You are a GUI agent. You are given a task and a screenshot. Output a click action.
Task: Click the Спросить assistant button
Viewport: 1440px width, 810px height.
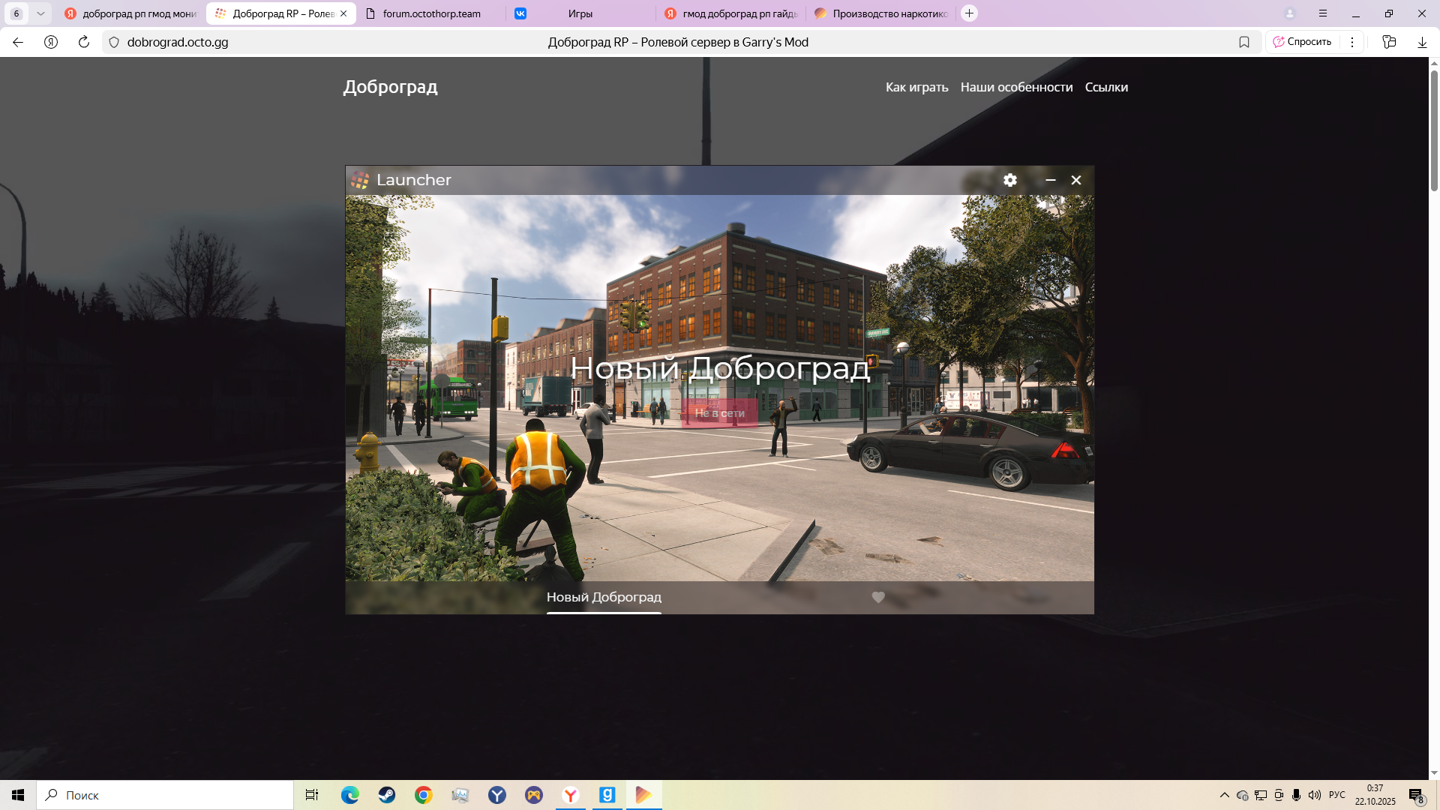click(1303, 42)
